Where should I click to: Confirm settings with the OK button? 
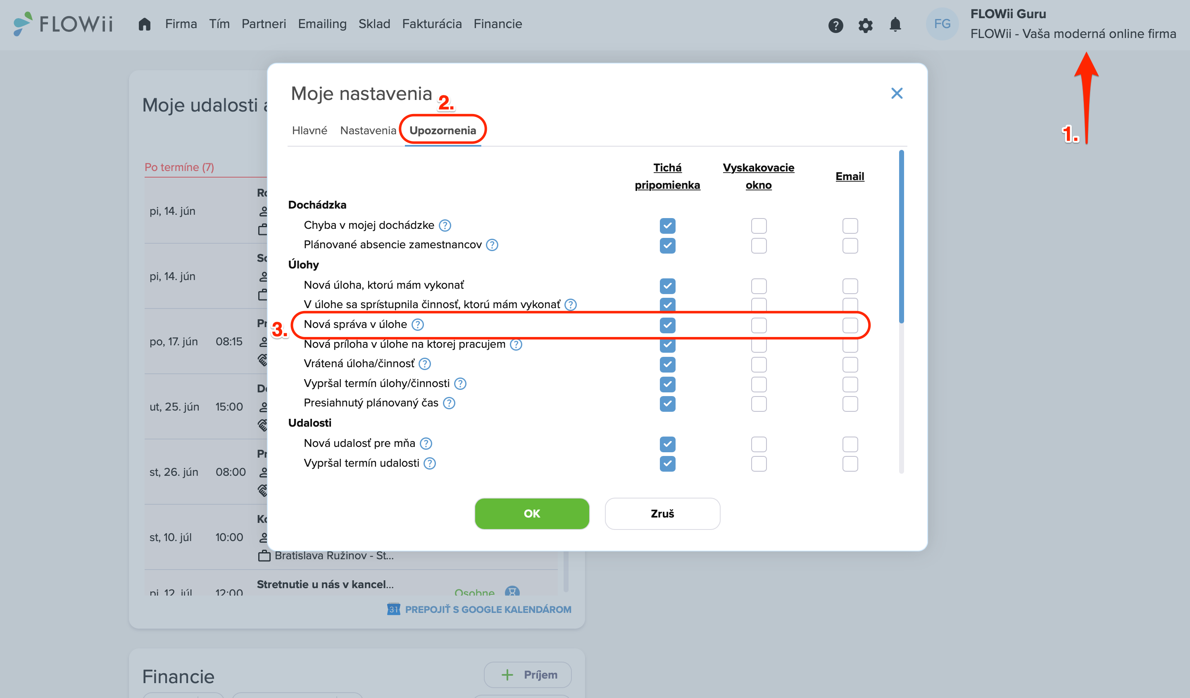pos(532,513)
